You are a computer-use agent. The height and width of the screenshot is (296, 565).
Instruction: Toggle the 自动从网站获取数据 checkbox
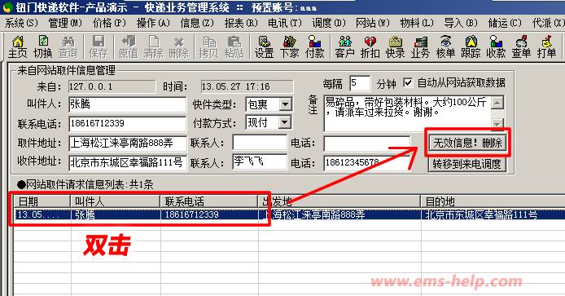tap(408, 83)
